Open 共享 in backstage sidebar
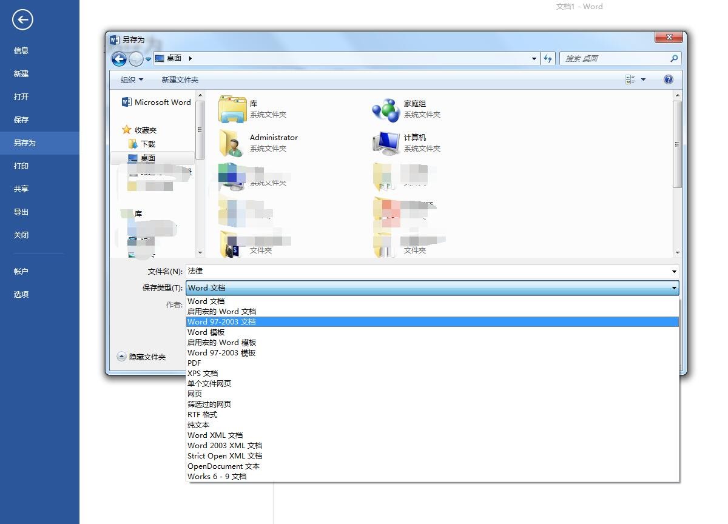 click(39, 189)
